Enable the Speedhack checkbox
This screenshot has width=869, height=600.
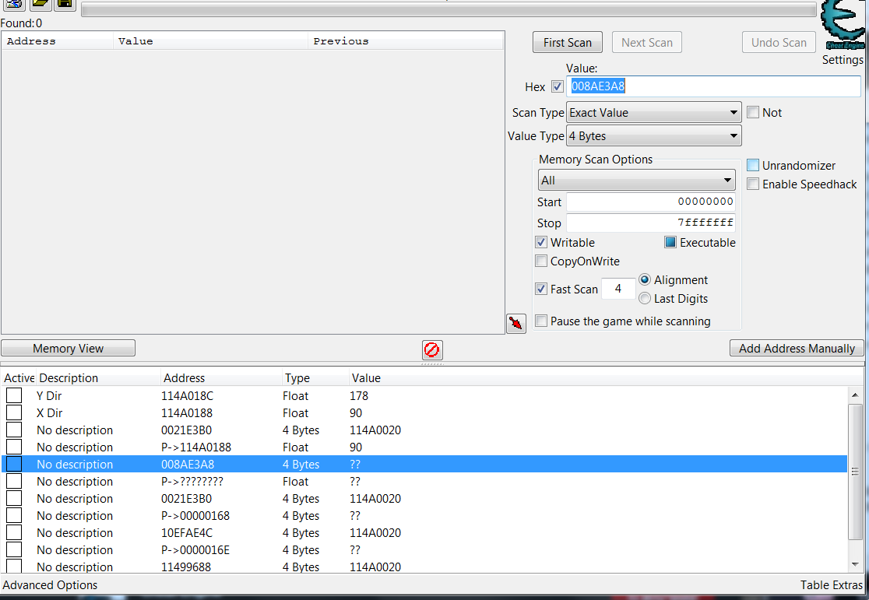[753, 184]
